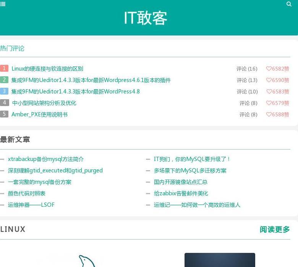Viewport: 298px width, 267px height.
Task: Open 运维记——如何做一个高效的运维人
Action: pyautogui.click(x=197, y=205)
